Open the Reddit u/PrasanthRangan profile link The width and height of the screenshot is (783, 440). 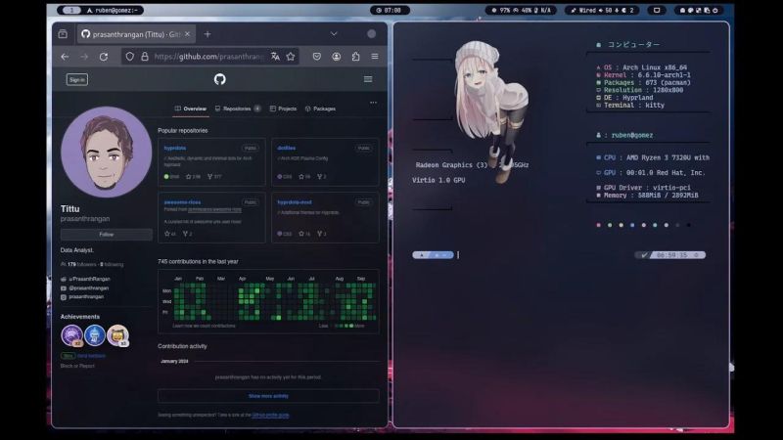[x=89, y=279]
